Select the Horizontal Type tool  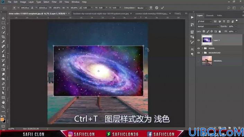3,88
